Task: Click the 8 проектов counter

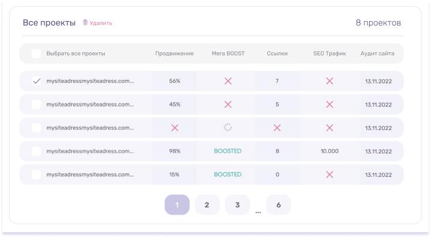Action: [x=378, y=23]
